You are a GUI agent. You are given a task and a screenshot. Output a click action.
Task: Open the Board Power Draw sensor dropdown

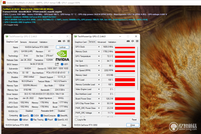coord(99,99)
